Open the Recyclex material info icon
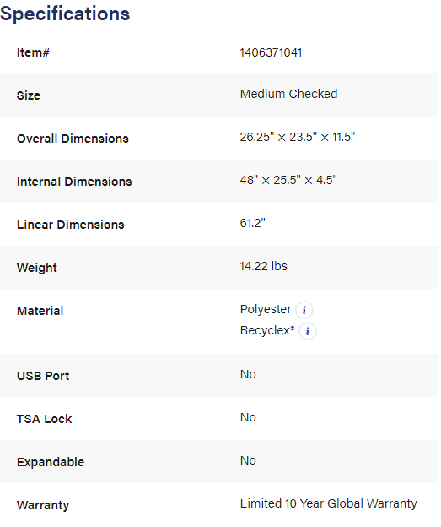441x527 pixels. point(308,331)
